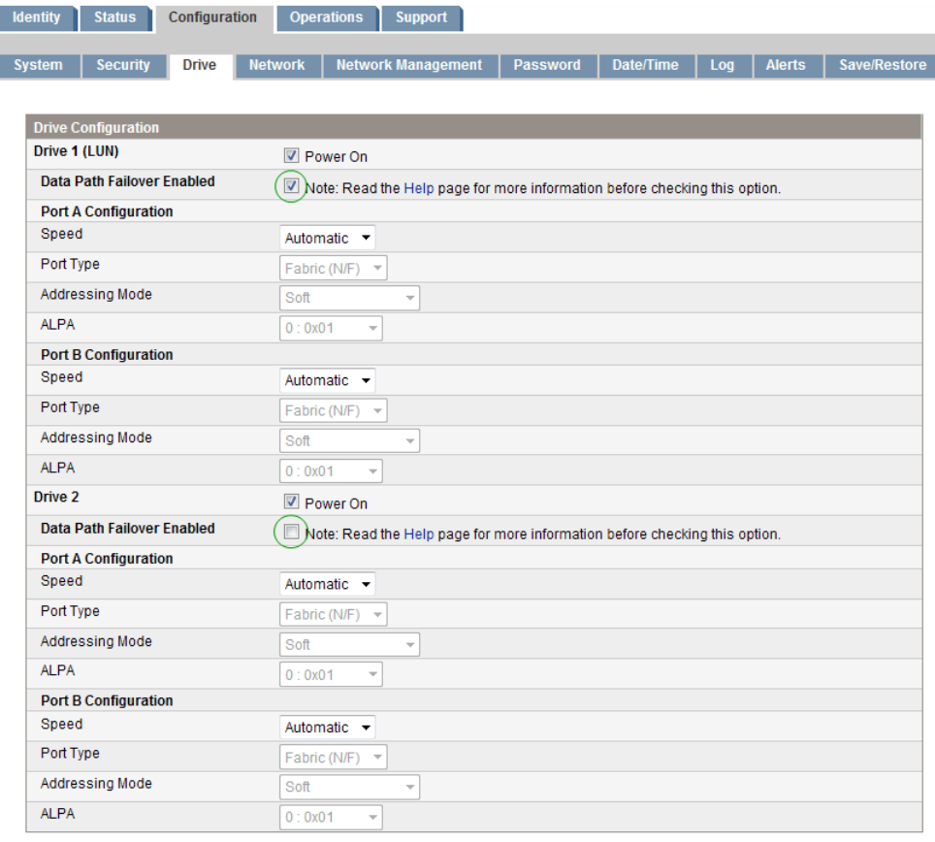This screenshot has width=935, height=842.
Task: Switch to the Password sub-tab
Action: tap(547, 65)
